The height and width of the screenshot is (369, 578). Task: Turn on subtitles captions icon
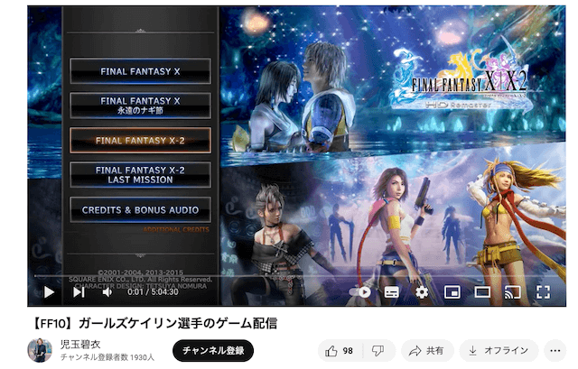click(x=391, y=292)
